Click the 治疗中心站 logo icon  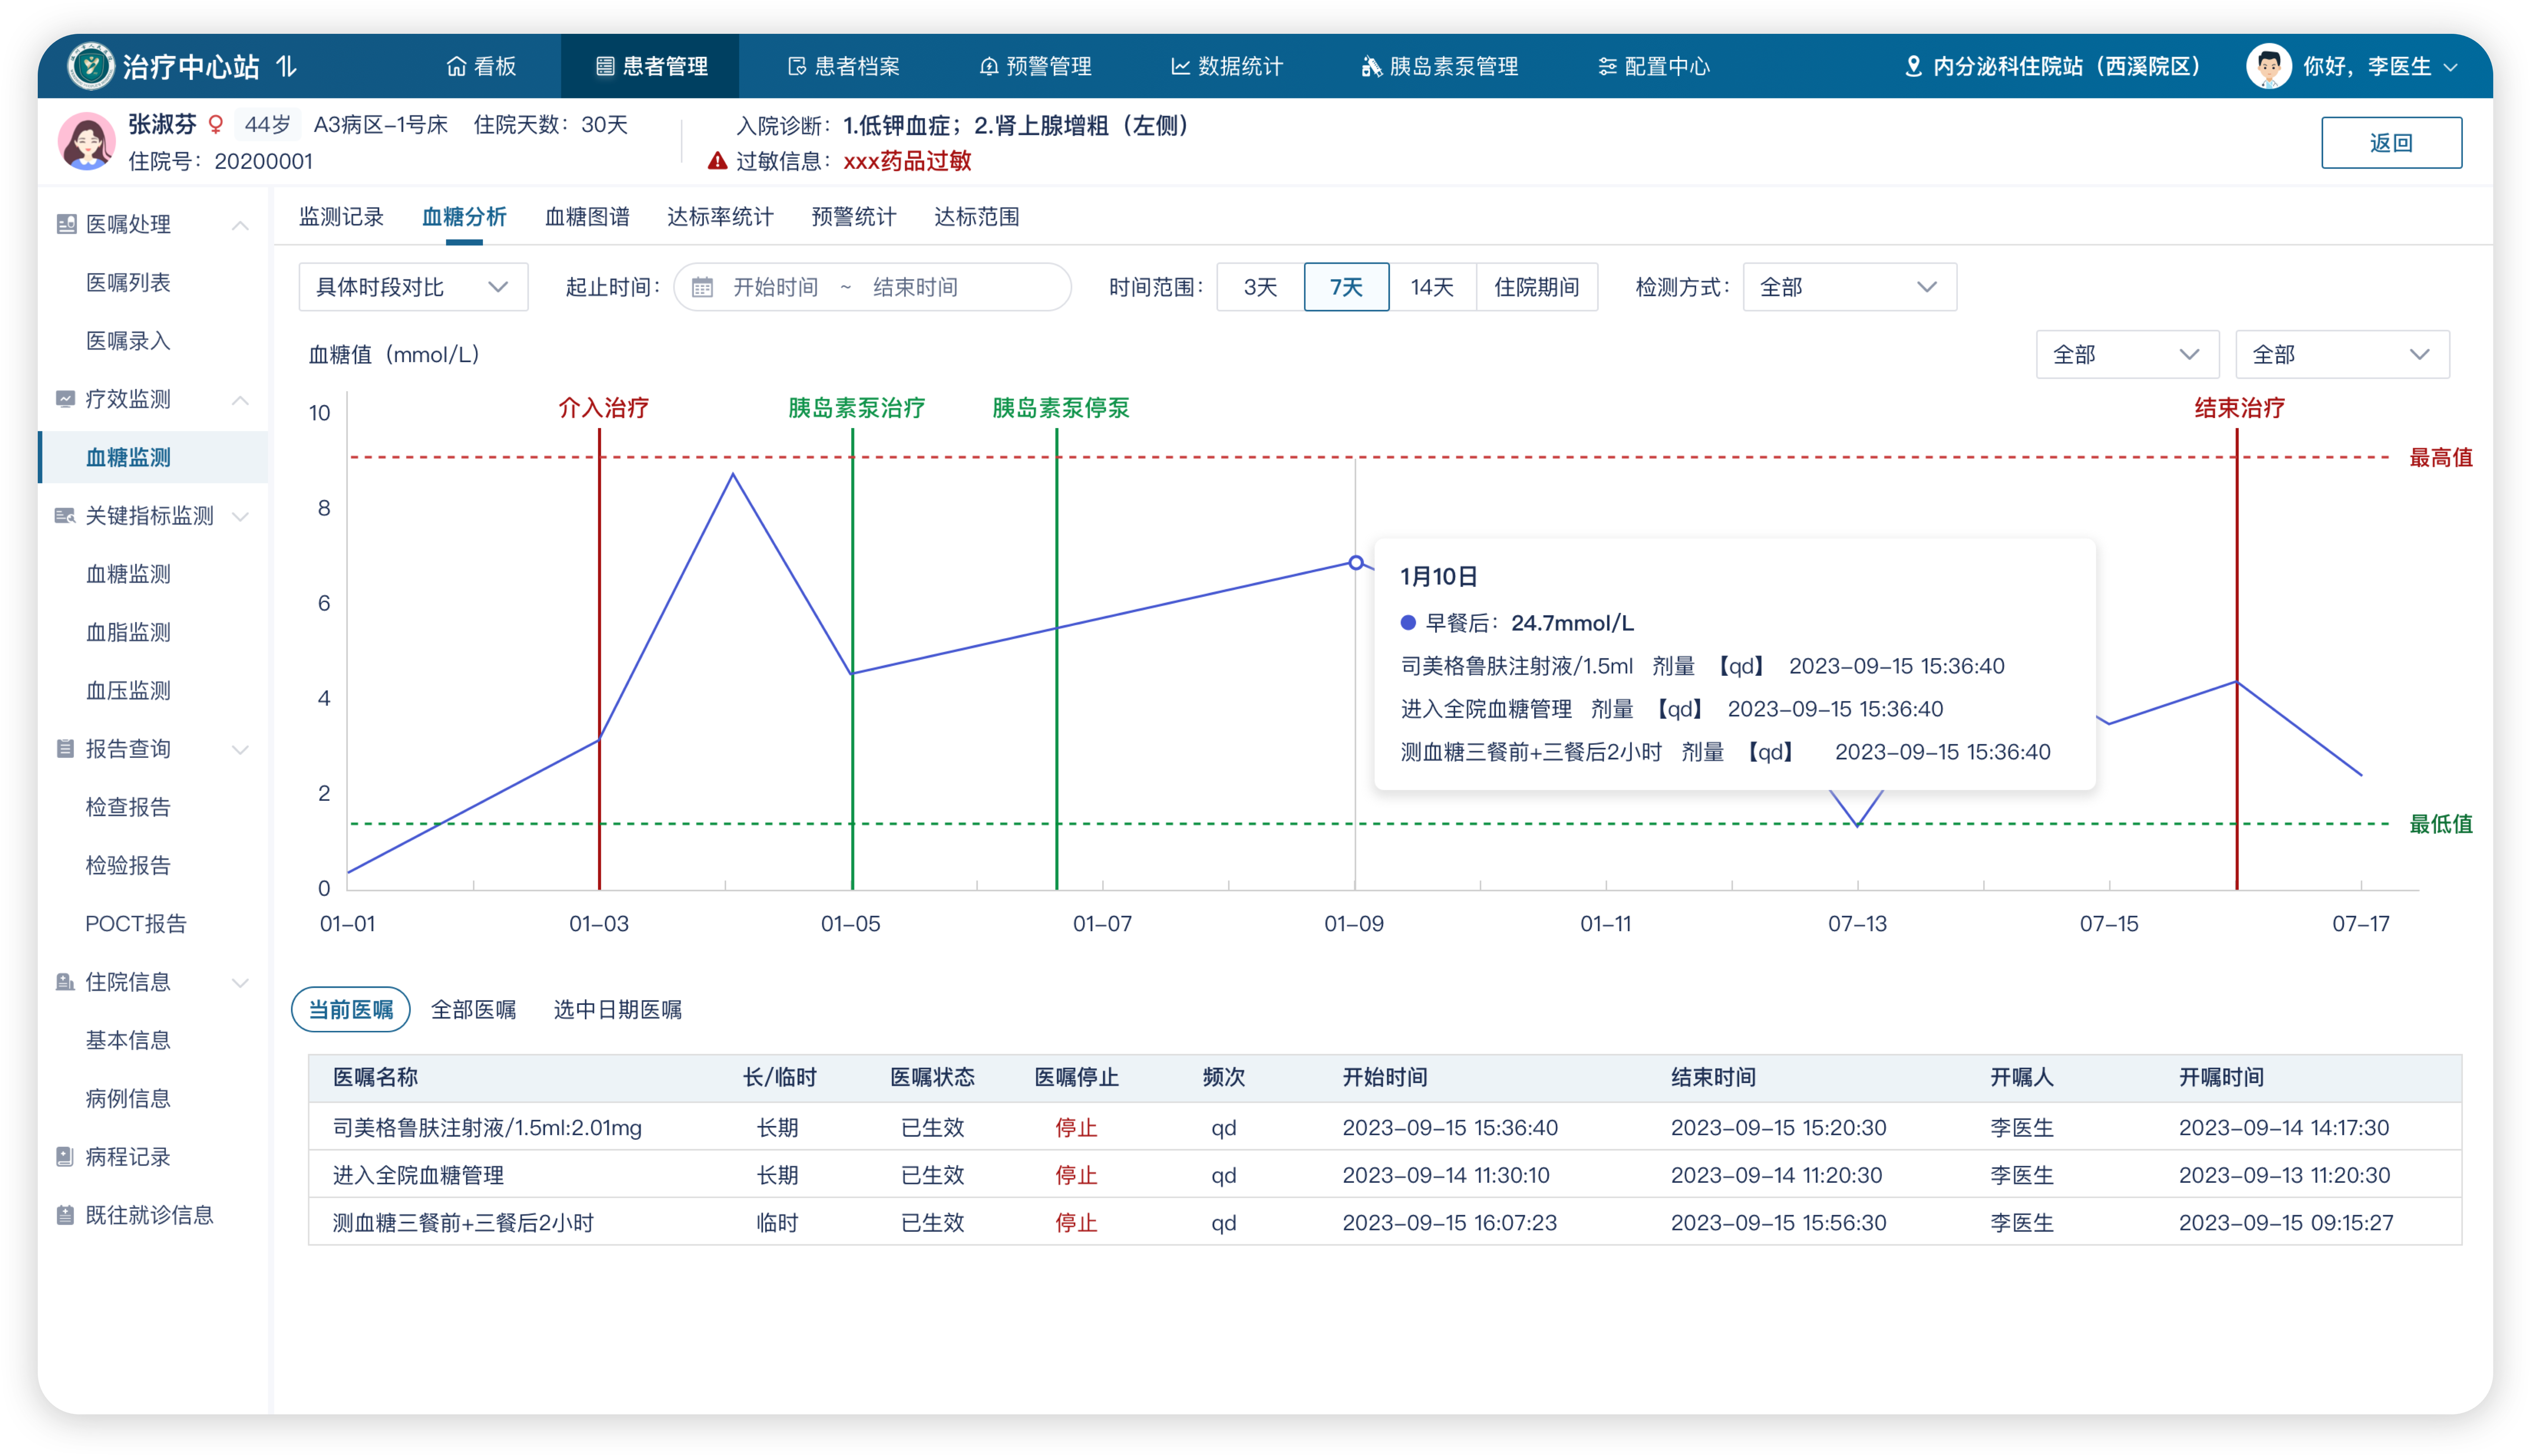pos(91,66)
